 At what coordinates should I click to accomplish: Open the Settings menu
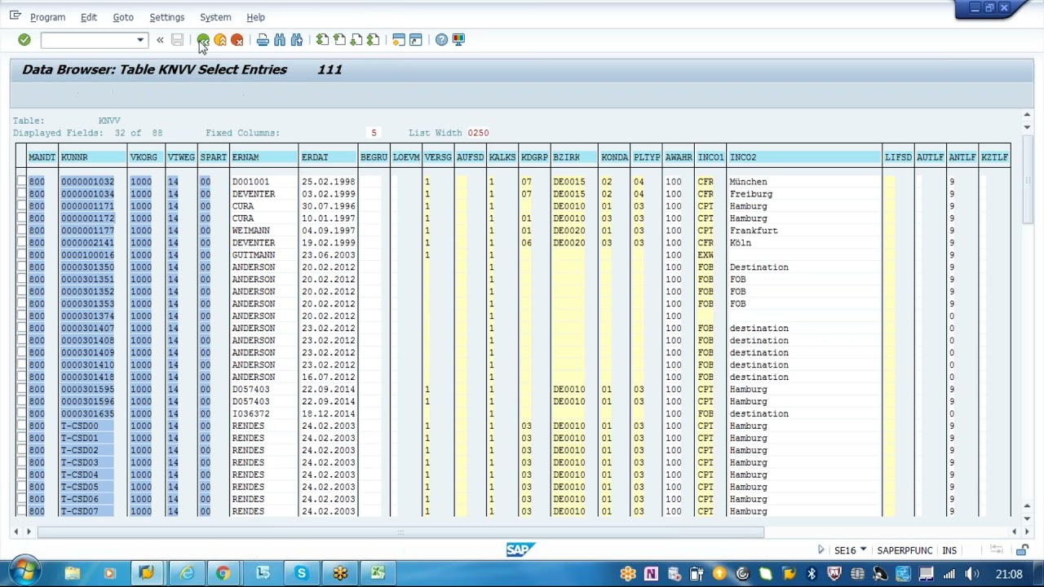click(x=166, y=17)
